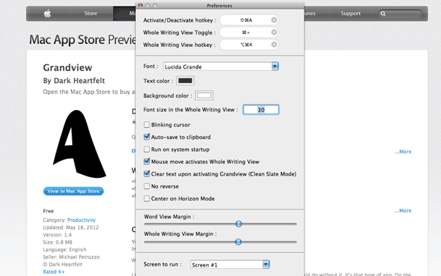Enable the Blinking cursor checkbox
Image resolution: width=441 pixels, height=276 pixels.
(147, 124)
